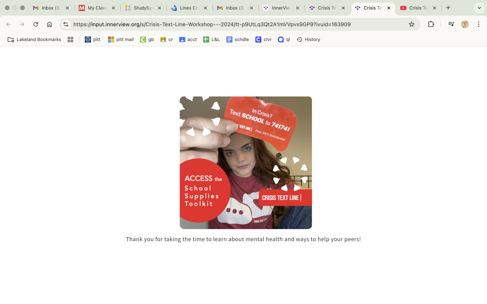Open the clvr bookmark
The image size is (487, 304).
pyautogui.click(x=263, y=40)
